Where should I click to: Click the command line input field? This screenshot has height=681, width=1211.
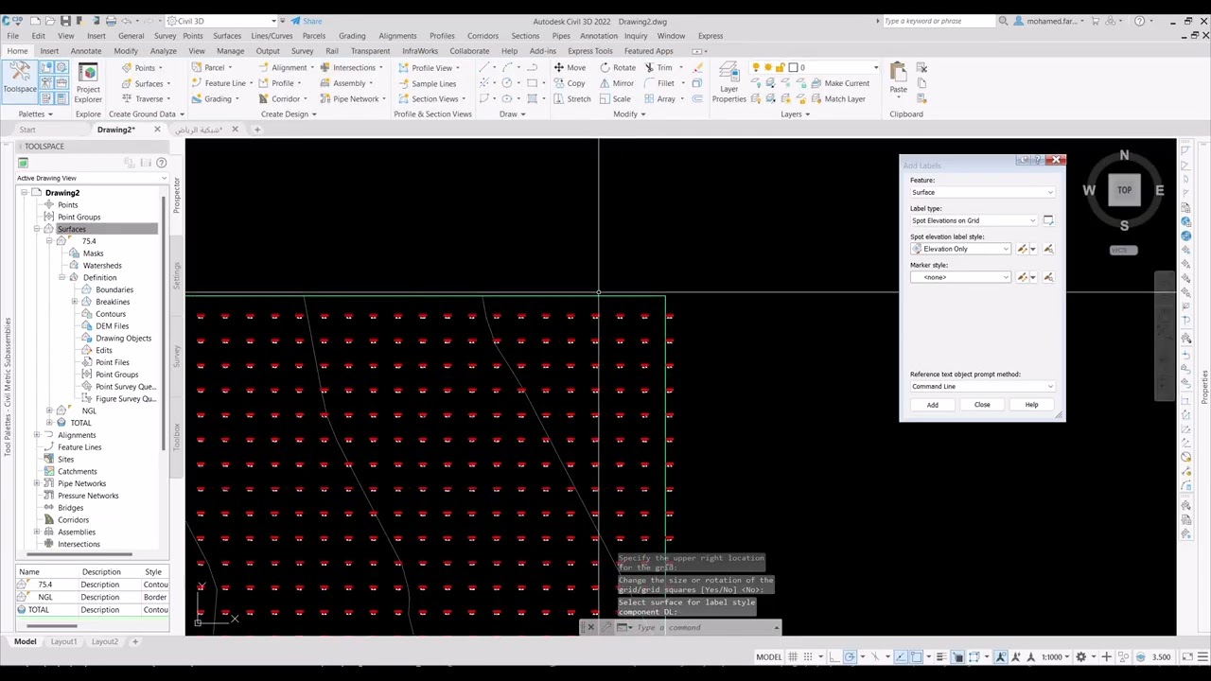click(700, 627)
